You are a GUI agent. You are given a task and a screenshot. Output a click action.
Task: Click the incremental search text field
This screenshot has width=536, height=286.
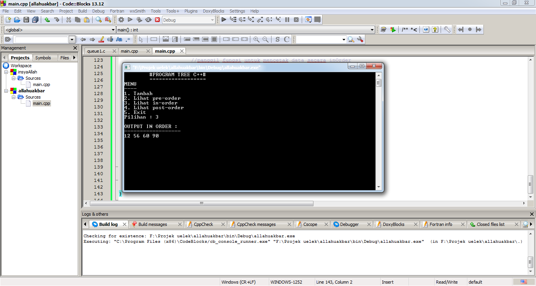(42, 40)
